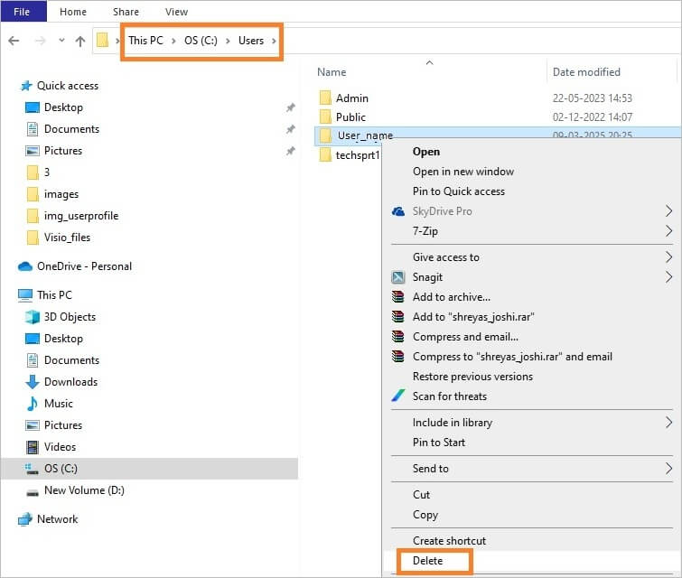This screenshot has height=578, width=682.
Task: Choose Open in new window
Action: 463,172
